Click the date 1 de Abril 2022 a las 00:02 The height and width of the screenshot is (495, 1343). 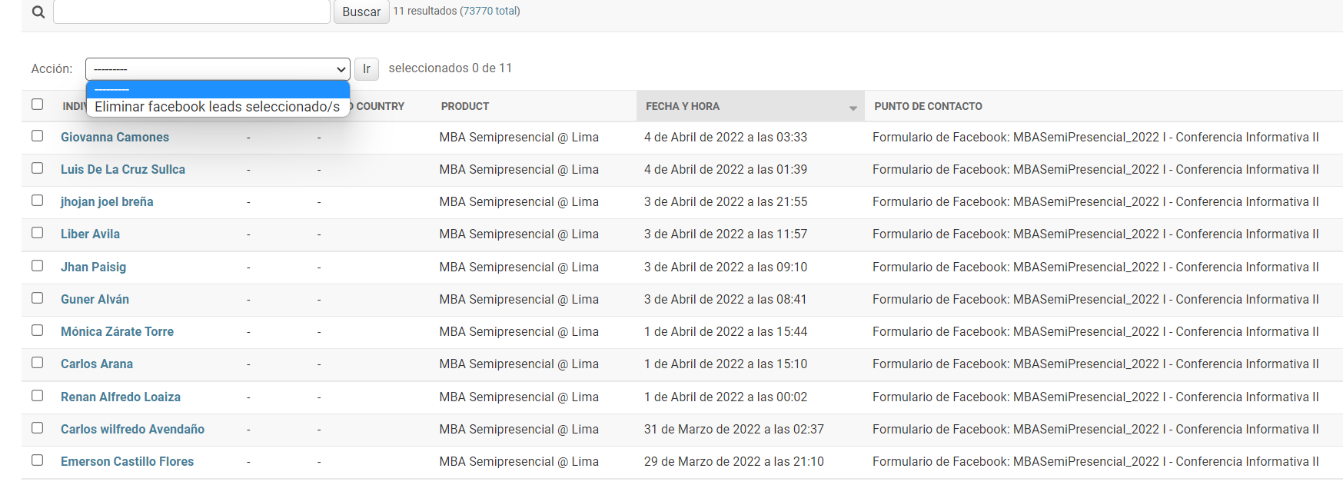[x=726, y=397]
